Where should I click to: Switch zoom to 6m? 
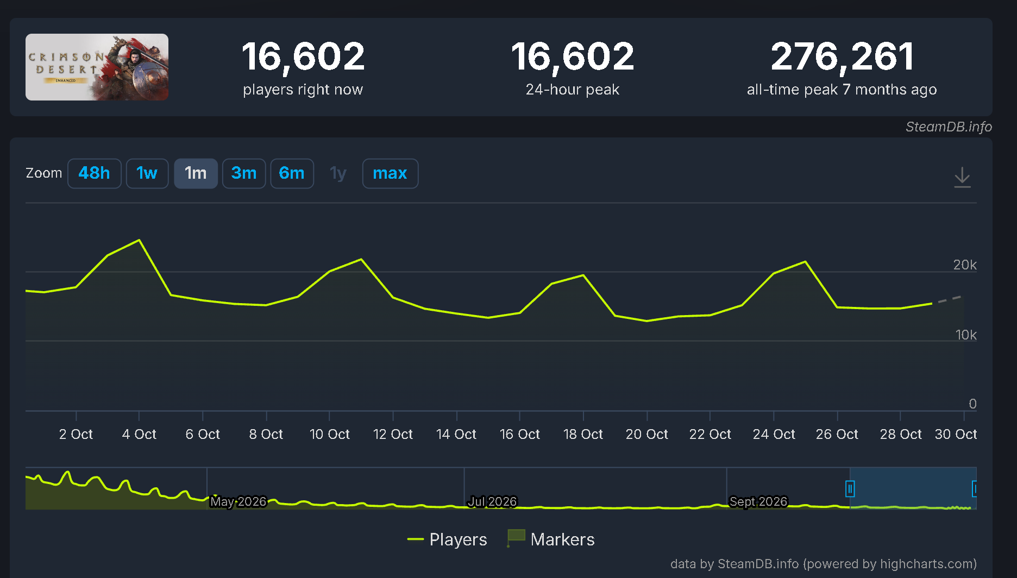click(x=292, y=173)
